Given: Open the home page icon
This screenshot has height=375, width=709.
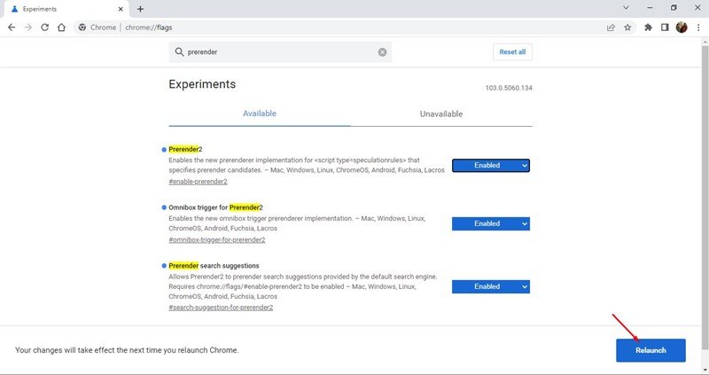Looking at the screenshot, I should [61, 27].
